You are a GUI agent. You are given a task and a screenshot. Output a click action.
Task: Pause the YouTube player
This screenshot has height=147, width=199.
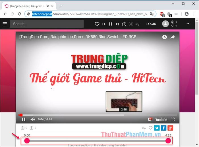click(24, 119)
